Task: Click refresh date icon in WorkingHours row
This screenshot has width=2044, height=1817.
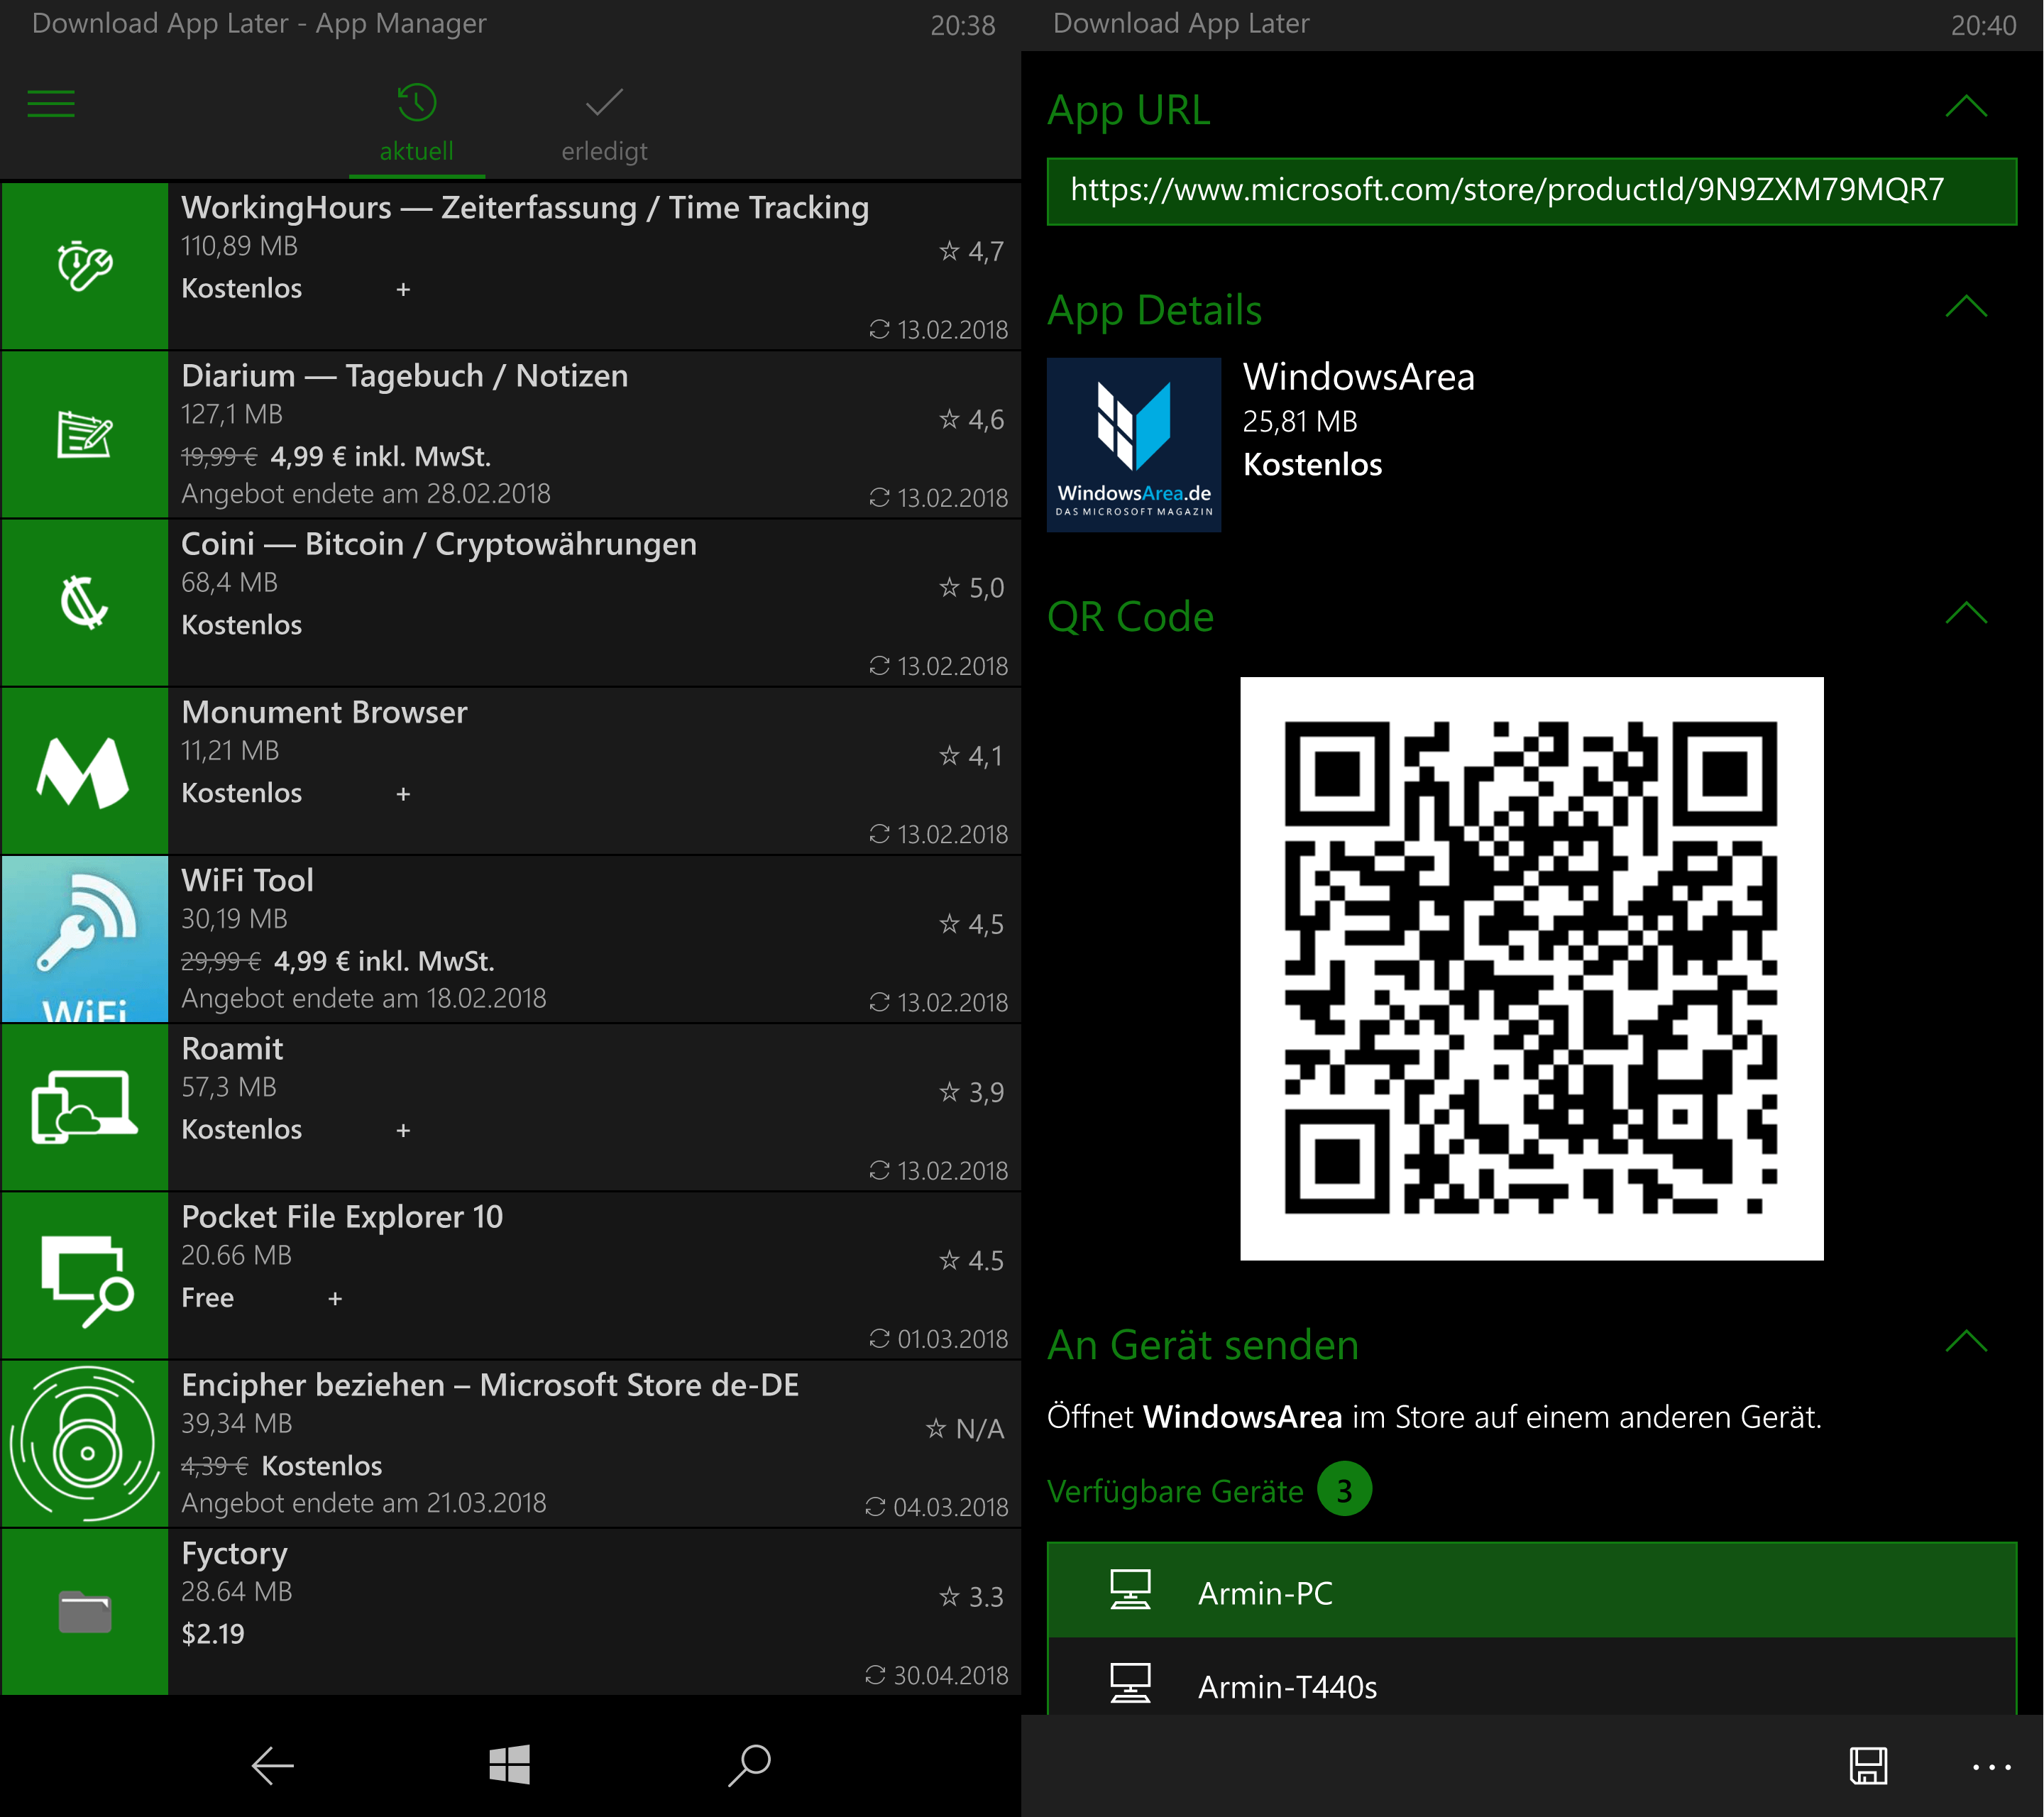Action: [x=879, y=330]
